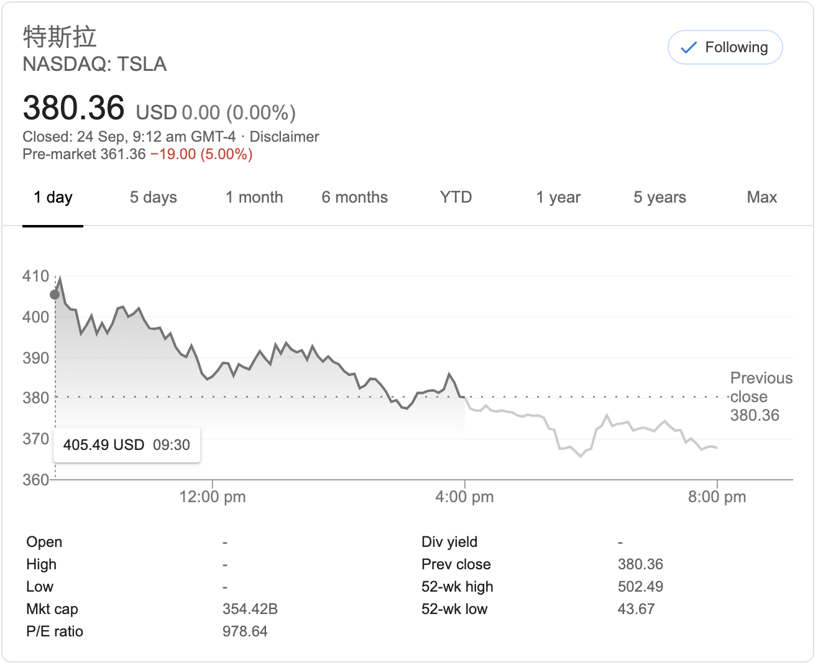Click the blue checkmark icon in Following

[689, 48]
